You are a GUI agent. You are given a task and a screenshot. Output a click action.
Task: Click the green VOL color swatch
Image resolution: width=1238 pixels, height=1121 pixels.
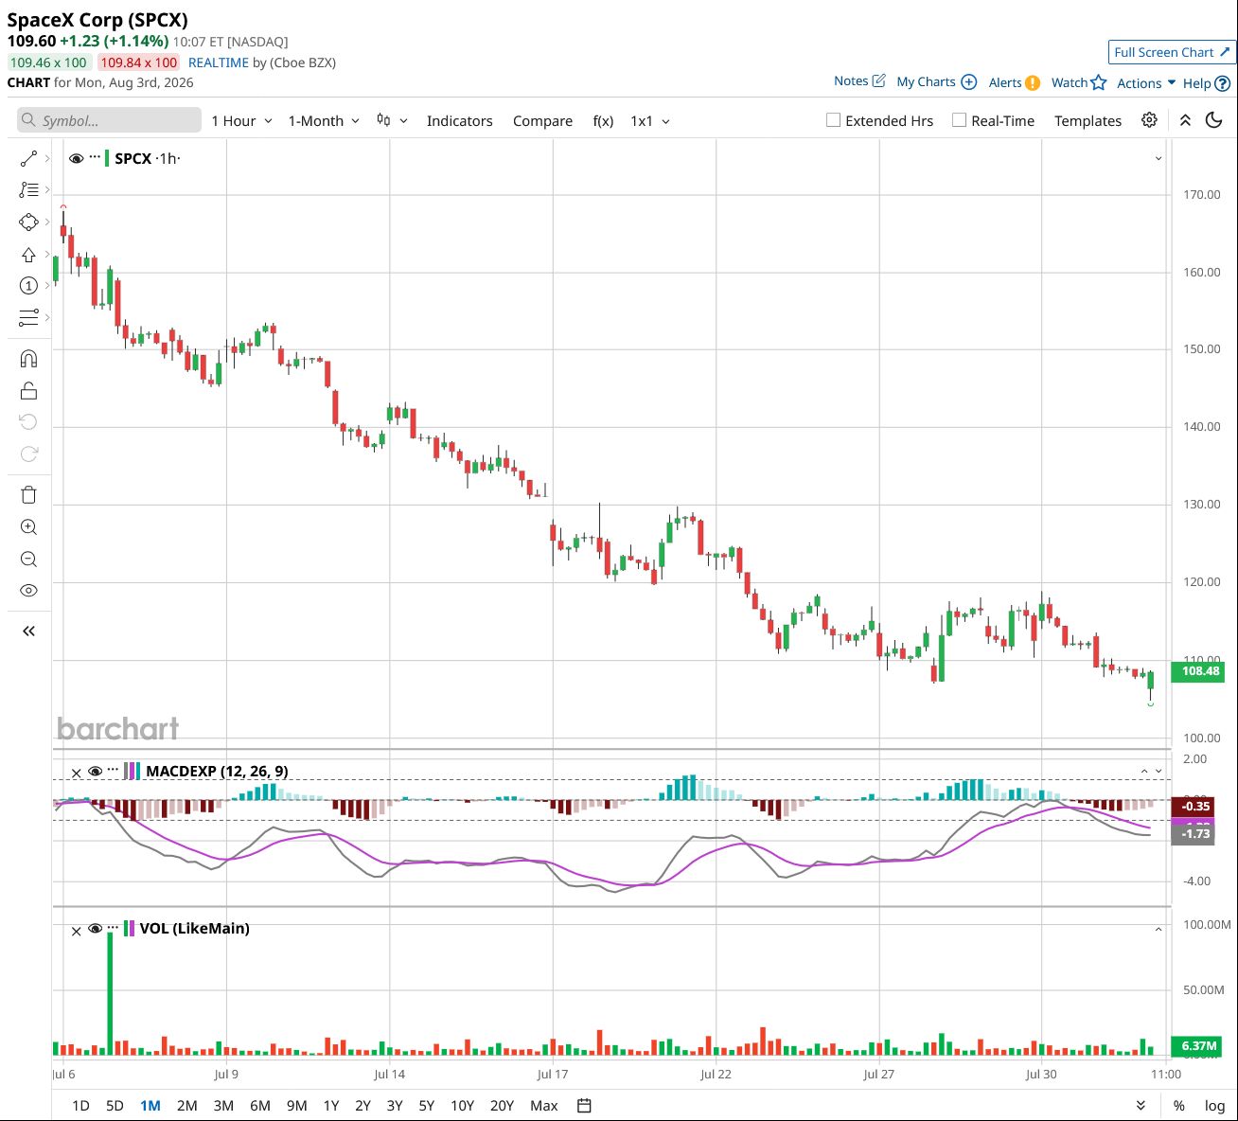[x=125, y=929]
